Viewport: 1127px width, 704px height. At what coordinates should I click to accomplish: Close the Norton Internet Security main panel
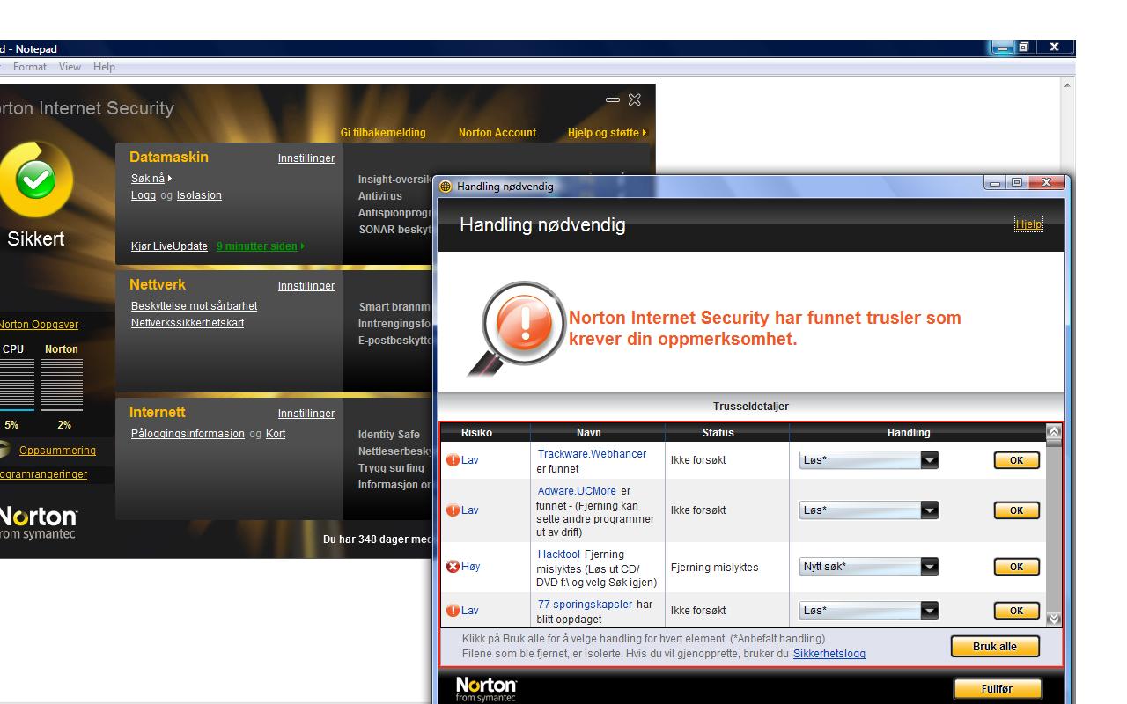pos(635,100)
